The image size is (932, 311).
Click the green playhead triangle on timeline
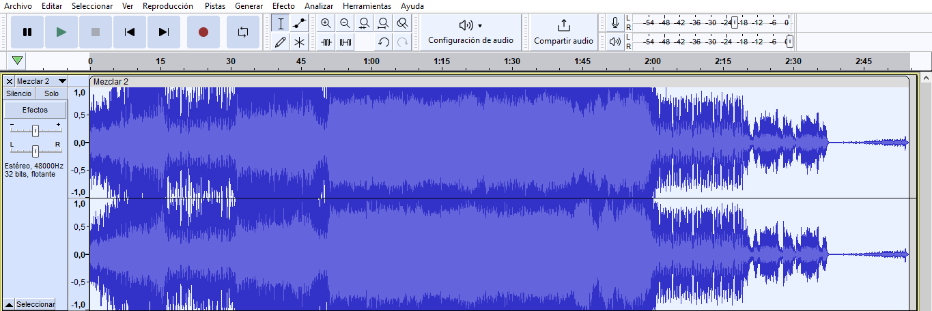point(17,61)
